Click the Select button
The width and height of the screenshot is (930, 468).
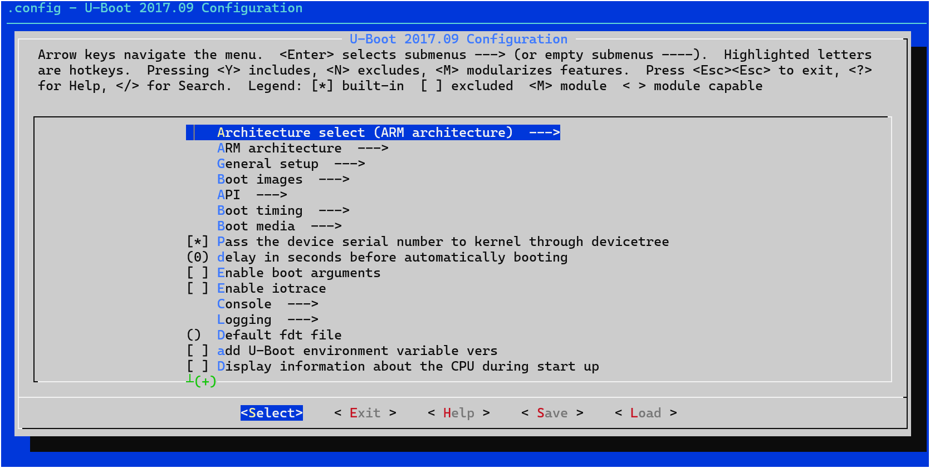click(x=272, y=413)
